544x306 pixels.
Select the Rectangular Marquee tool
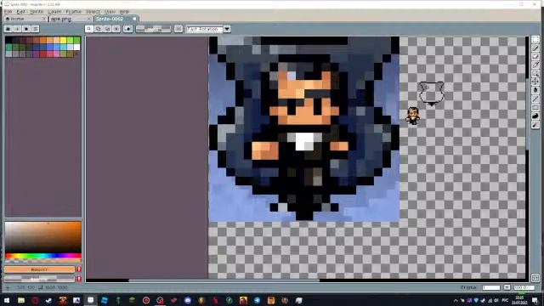[x=535, y=39]
